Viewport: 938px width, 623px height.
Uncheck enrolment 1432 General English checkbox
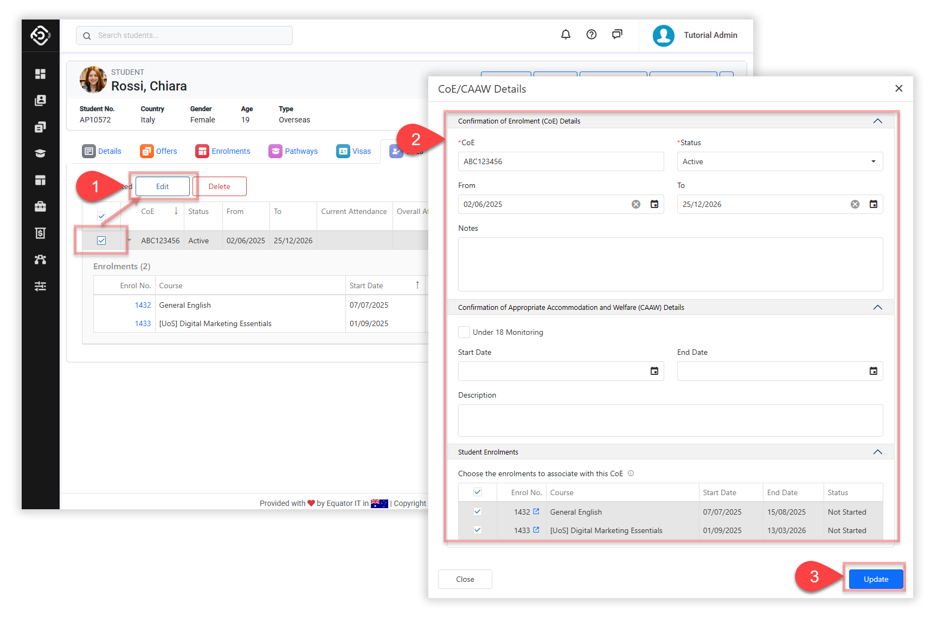tap(478, 511)
